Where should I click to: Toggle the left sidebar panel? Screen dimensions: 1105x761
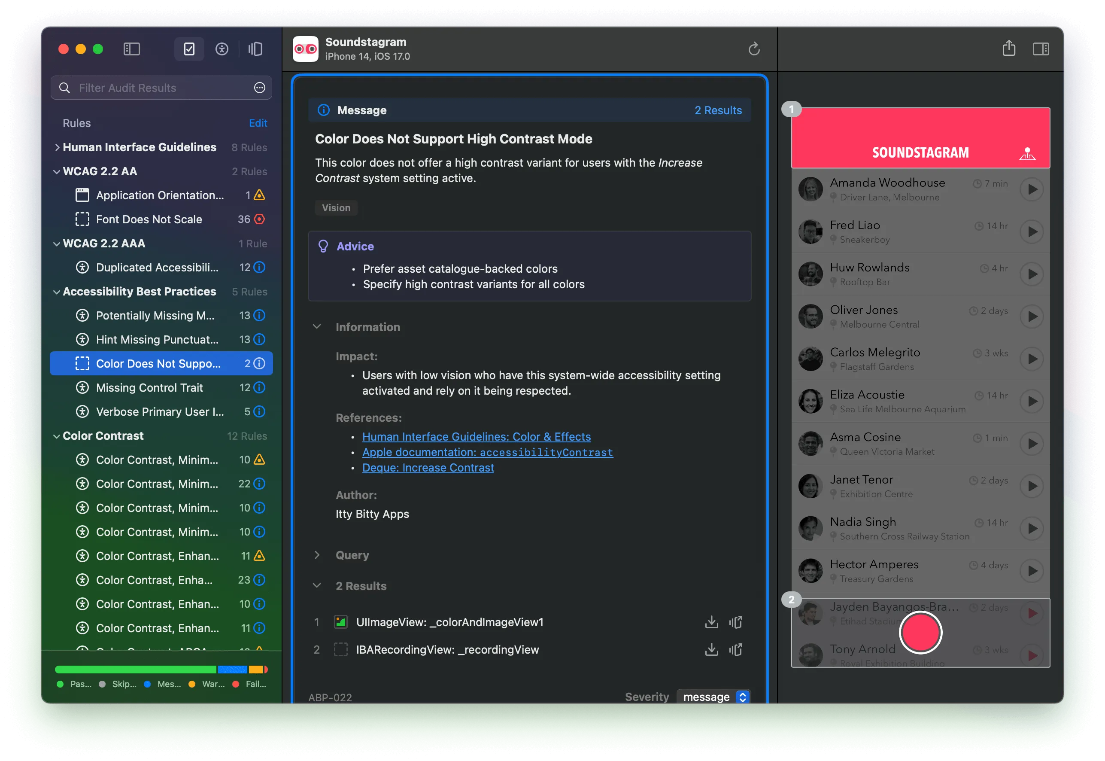click(x=131, y=49)
